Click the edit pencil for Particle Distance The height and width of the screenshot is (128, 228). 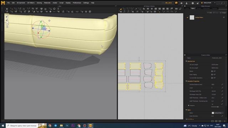point(222,85)
